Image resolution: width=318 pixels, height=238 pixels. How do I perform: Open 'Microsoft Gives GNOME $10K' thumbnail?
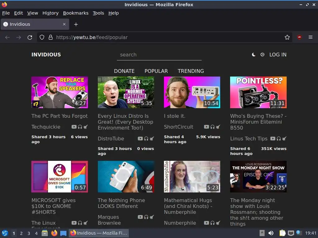[x=60, y=177]
